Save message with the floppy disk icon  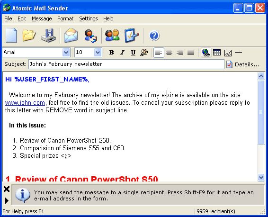tap(48, 36)
